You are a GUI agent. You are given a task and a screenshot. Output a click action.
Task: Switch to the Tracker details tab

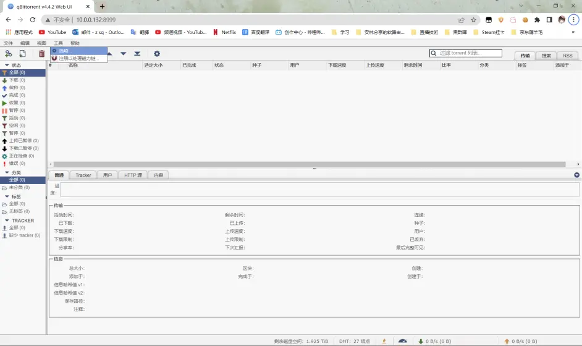(83, 175)
